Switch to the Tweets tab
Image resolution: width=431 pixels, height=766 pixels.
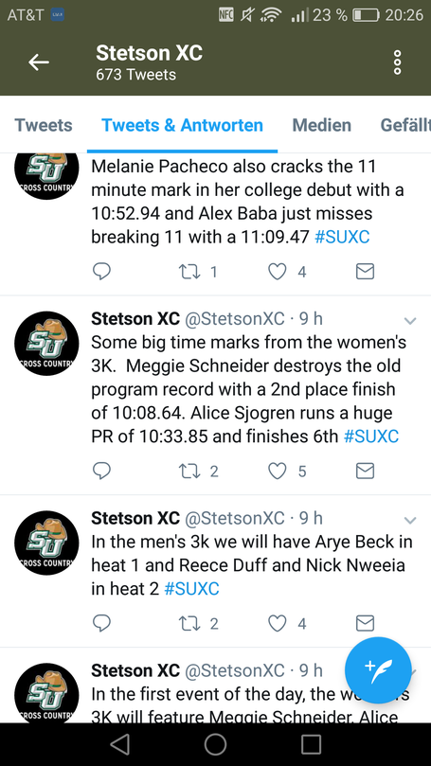pos(44,125)
